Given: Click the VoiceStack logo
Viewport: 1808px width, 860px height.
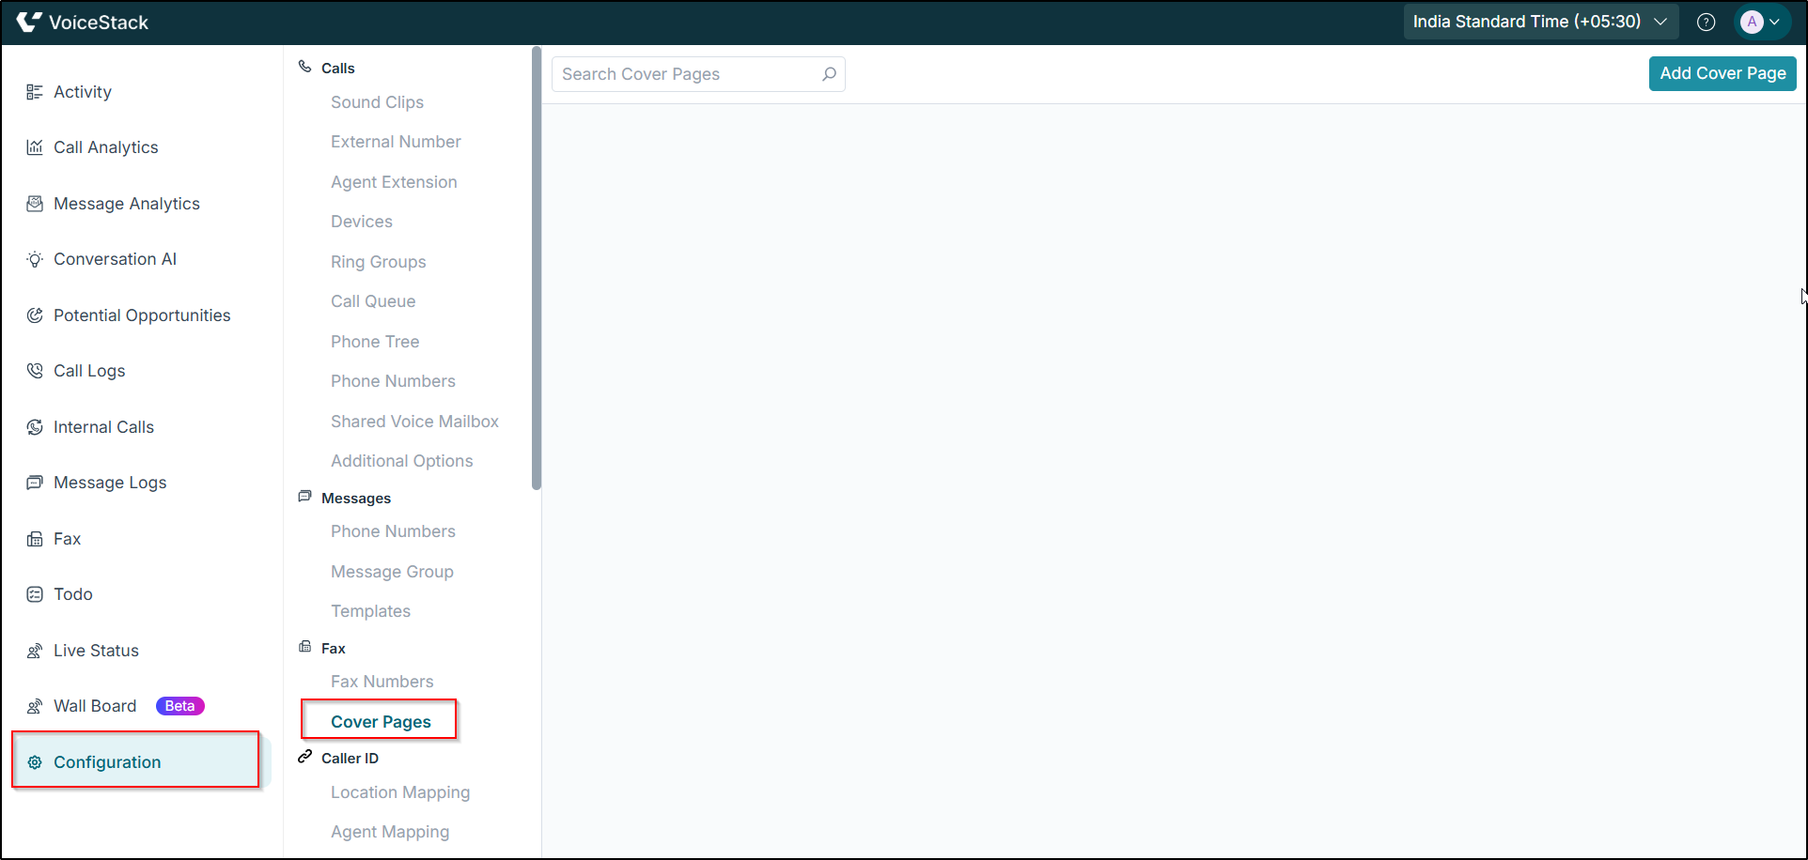Looking at the screenshot, I should [x=83, y=22].
